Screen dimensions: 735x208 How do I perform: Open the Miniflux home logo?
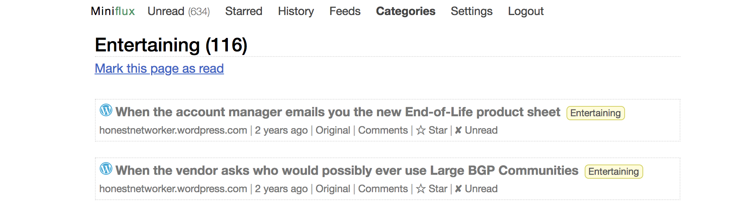point(113,11)
